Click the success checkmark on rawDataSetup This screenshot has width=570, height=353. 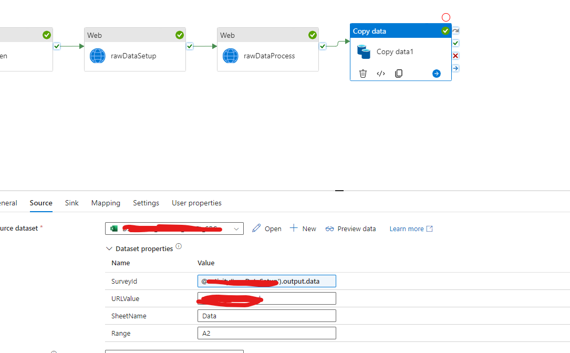tap(179, 35)
